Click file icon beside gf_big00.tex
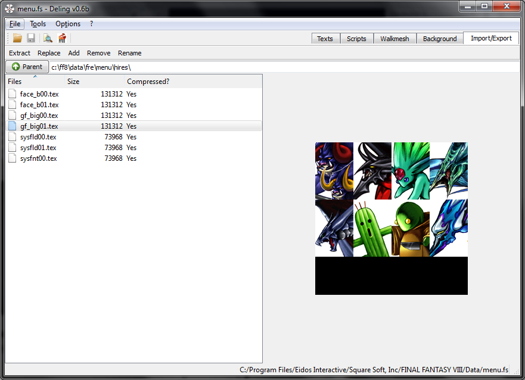This screenshot has width=525, height=380. click(x=13, y=115)
